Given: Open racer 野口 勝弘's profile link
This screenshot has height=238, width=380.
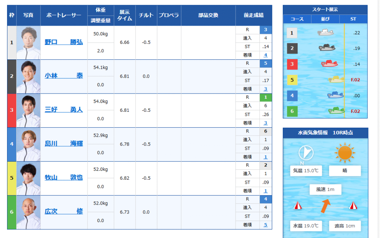Looking at the screenshot, I should click(63, 42).
